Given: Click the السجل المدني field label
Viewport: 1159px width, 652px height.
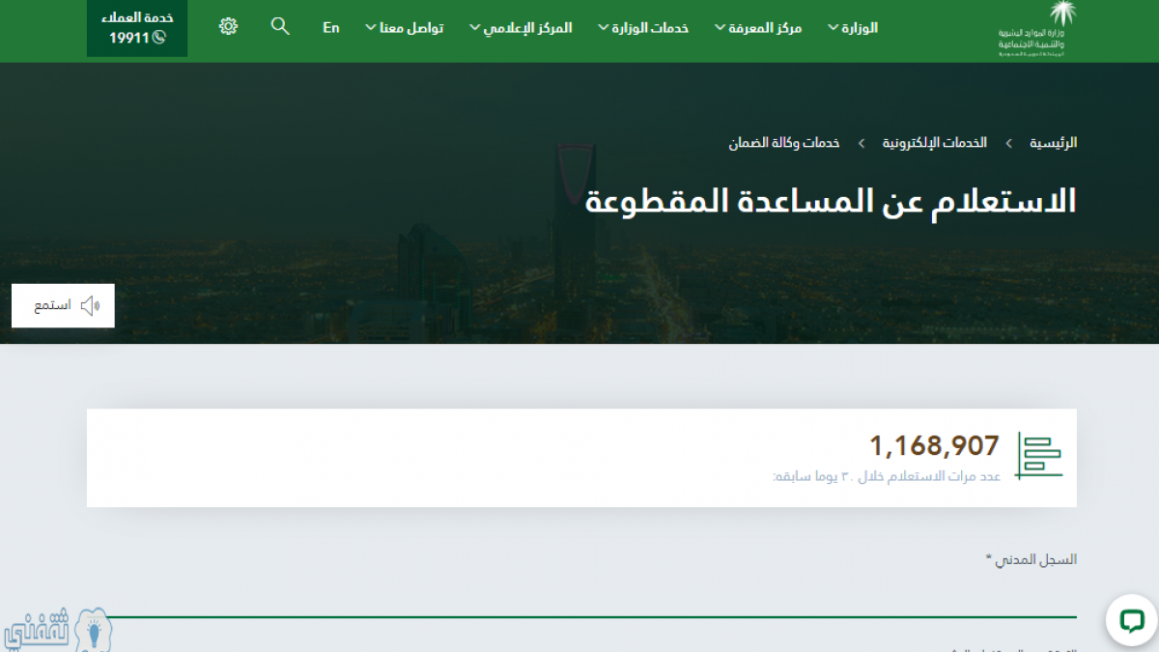Looking at the screenshot, I should pos(1031,559).
